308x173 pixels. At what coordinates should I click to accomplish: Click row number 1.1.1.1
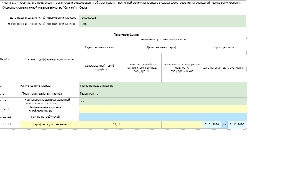pos(4,109)
